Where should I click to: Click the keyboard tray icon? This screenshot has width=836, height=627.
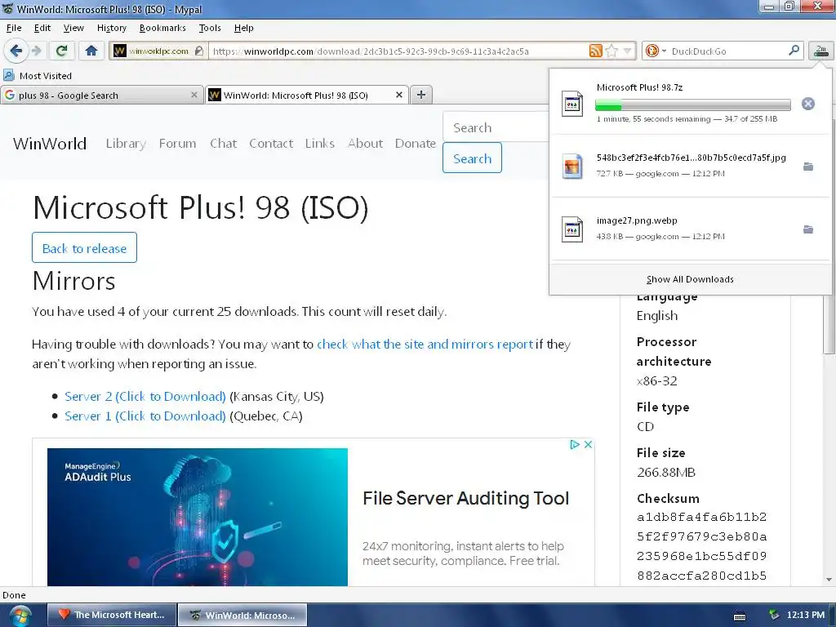tap(740, 616)
